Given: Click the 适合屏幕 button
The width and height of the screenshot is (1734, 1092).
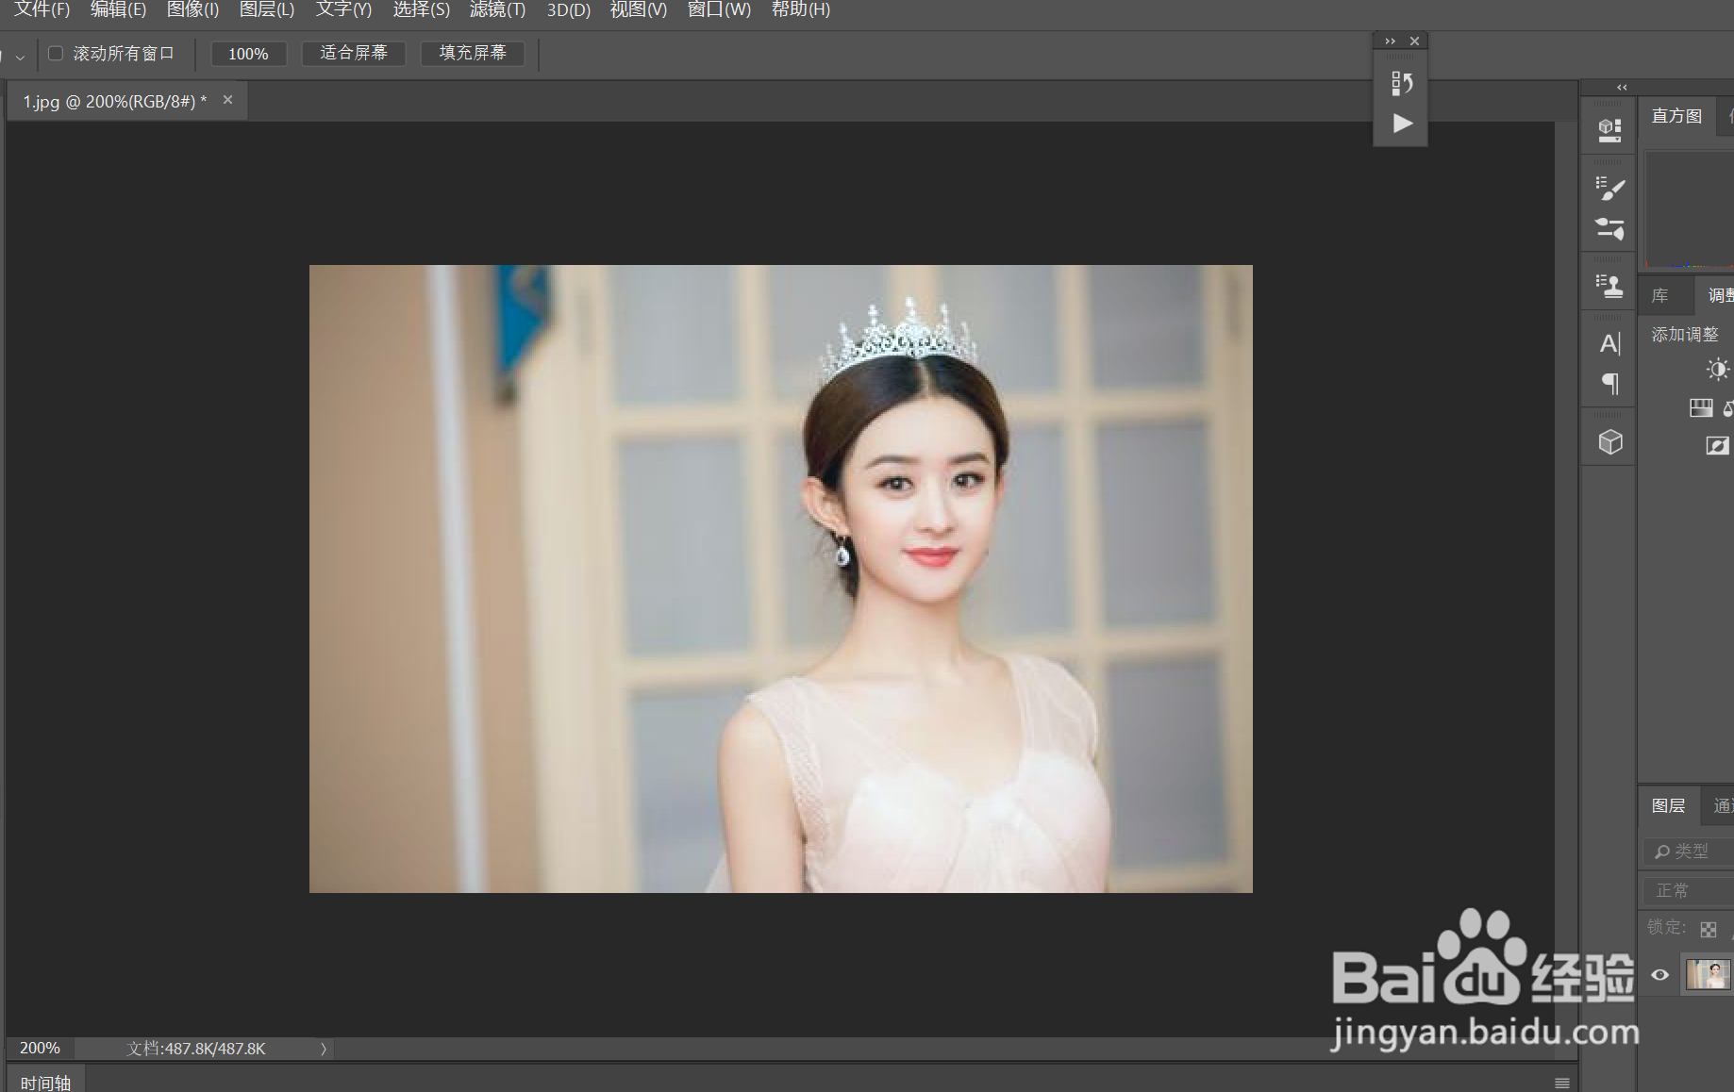Looking at the screenshot, I should click(x=353, y=53).
